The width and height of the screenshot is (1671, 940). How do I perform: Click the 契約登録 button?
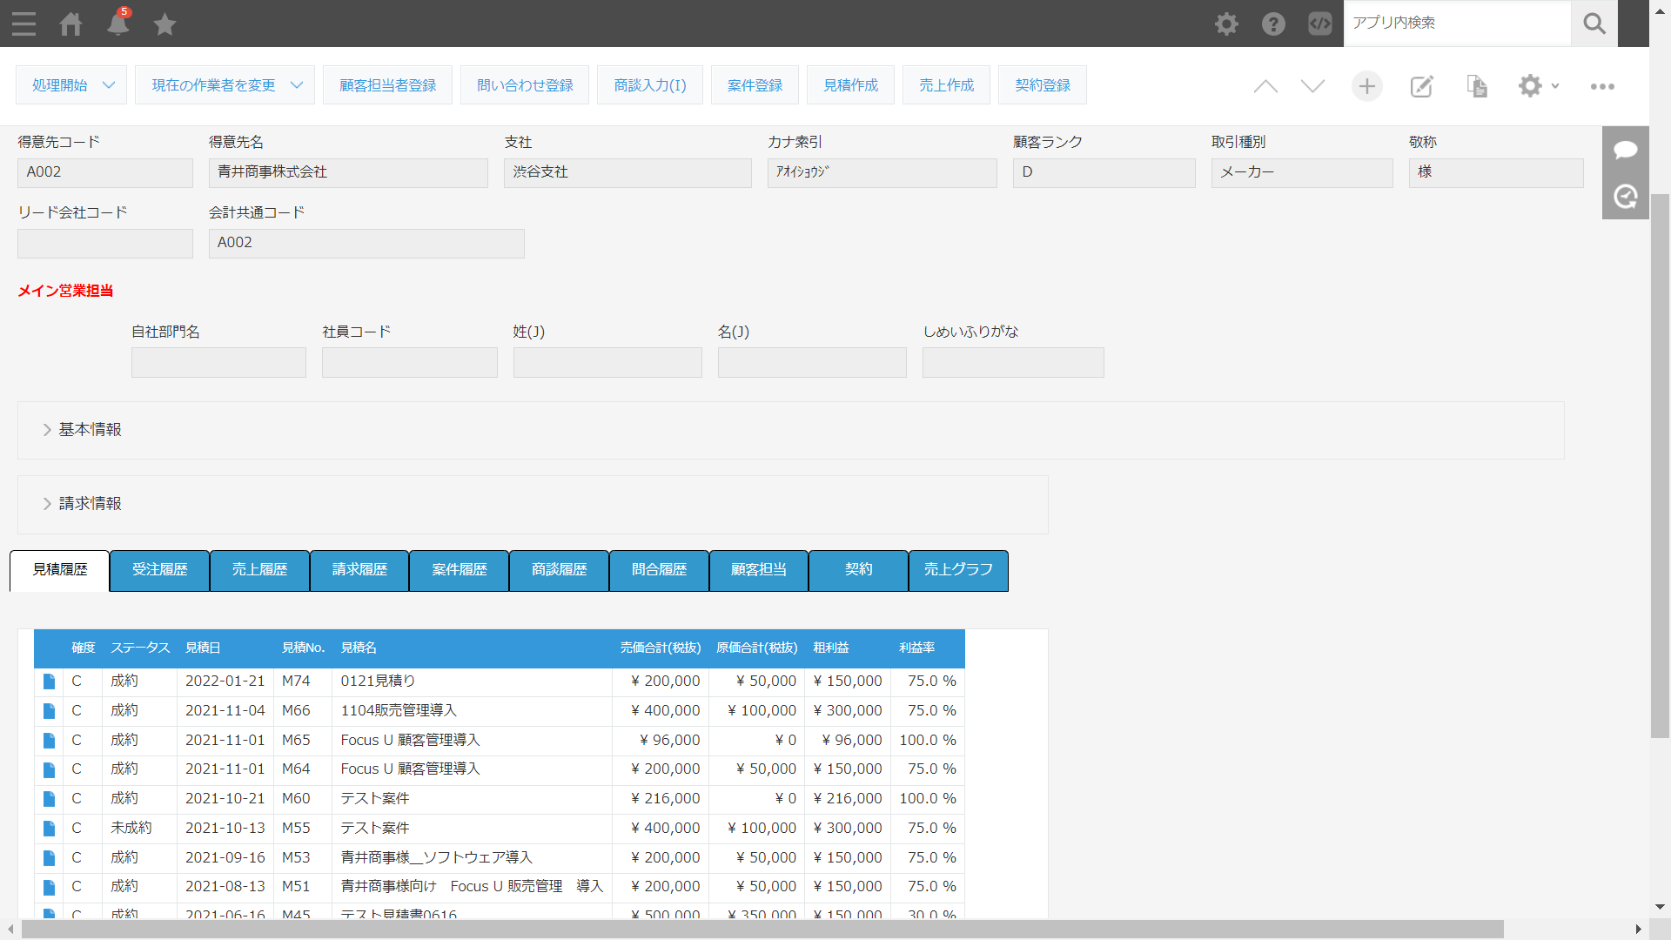click(1042, 85)
